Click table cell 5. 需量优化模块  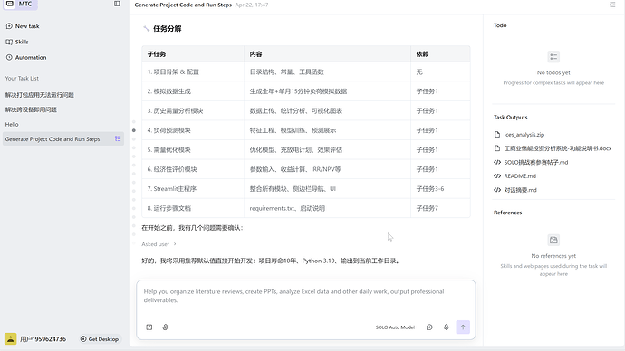pos(193,150)
